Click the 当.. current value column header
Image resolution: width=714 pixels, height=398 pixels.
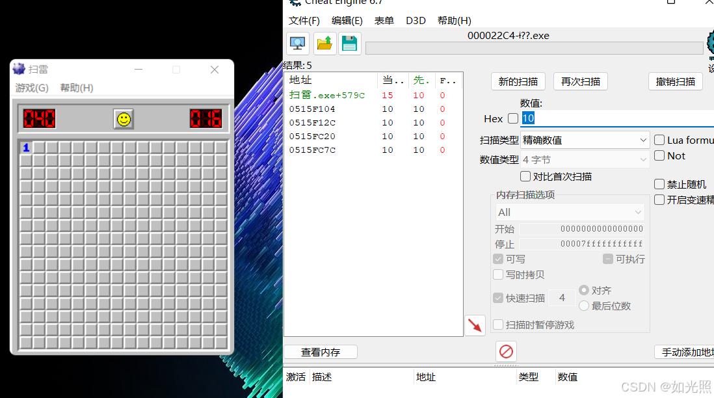[x=393, y=80]
